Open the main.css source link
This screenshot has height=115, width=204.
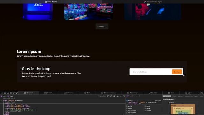coord(158,101)
